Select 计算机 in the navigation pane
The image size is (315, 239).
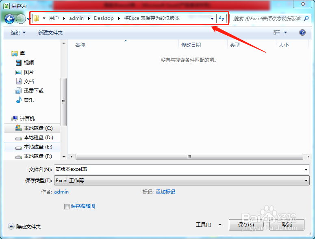tap(23, 119)
